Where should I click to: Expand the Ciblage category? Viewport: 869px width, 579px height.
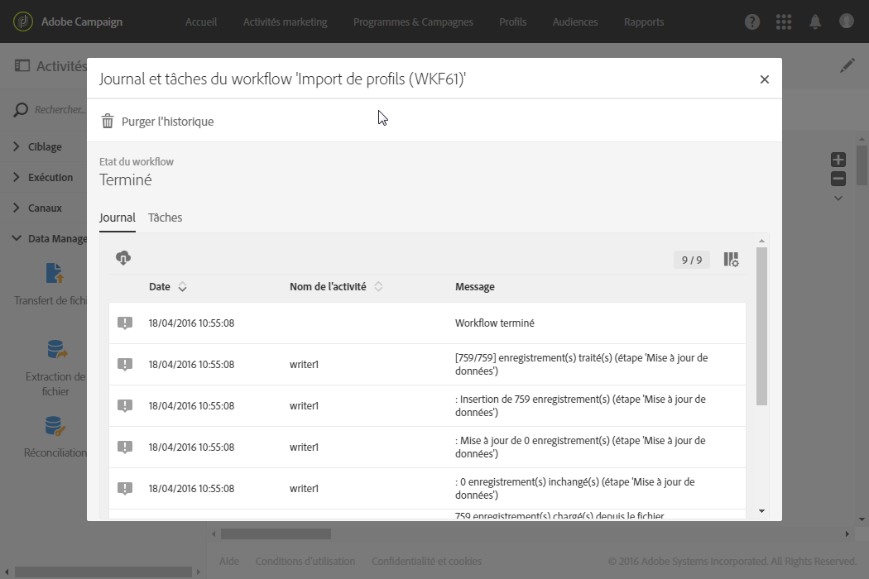click(16, 146)
